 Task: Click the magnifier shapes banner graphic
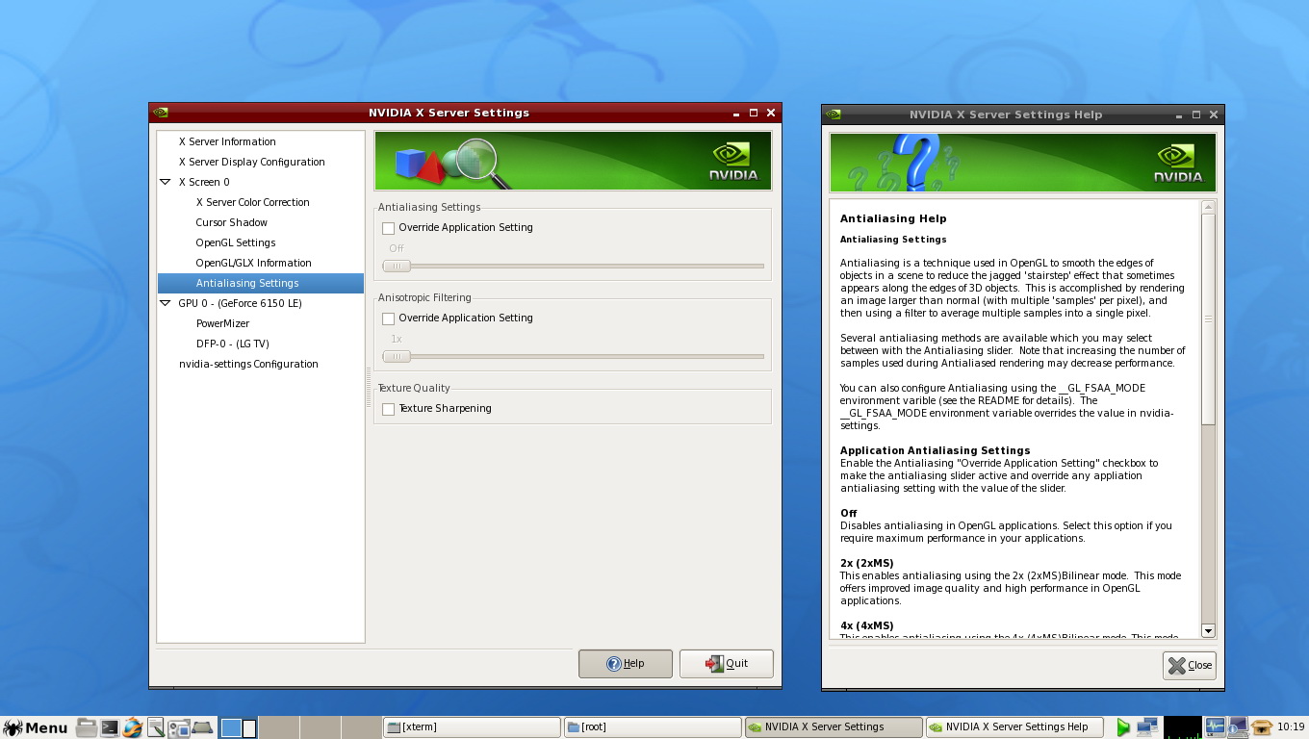pos(454,164)
